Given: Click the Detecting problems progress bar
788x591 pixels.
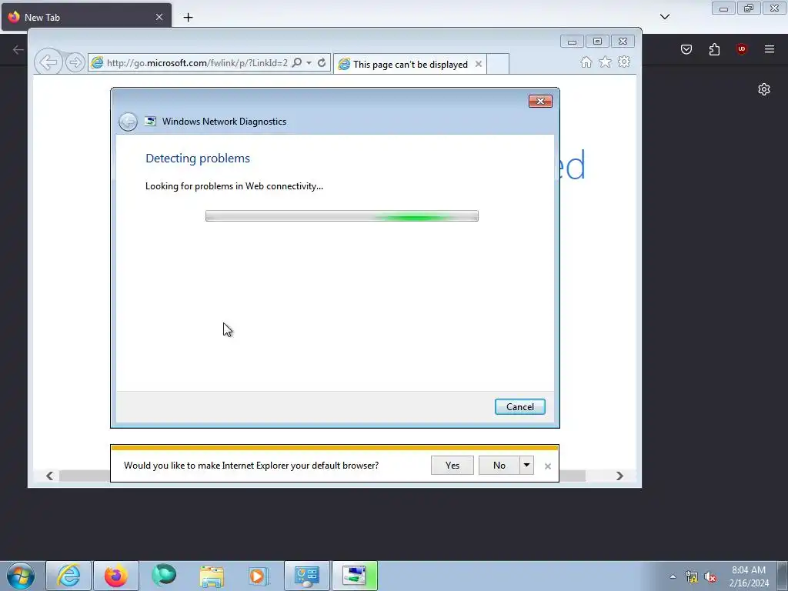Looking at the screenshot, I should coord(342,216).
